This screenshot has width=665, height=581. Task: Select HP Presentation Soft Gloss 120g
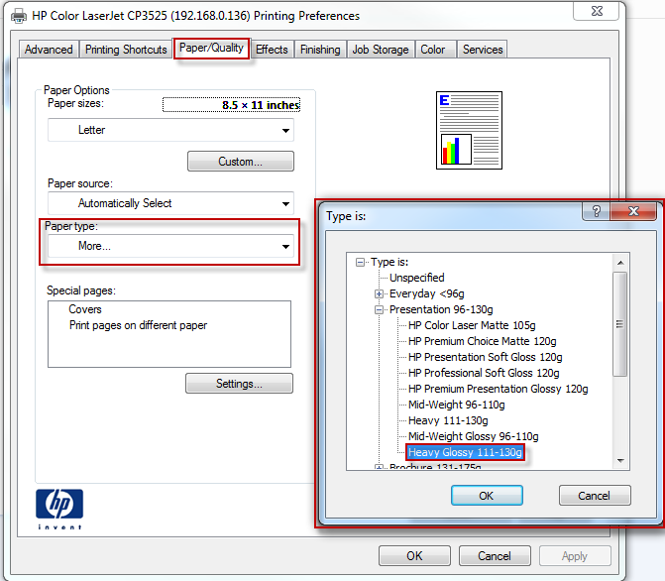[486, 357]
